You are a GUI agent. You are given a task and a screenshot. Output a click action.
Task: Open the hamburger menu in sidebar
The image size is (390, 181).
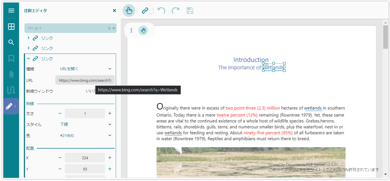point(11,11)
